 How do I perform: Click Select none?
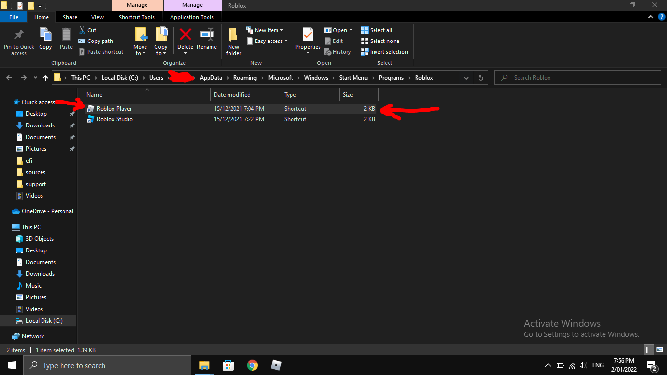click(x=380, y=41)
